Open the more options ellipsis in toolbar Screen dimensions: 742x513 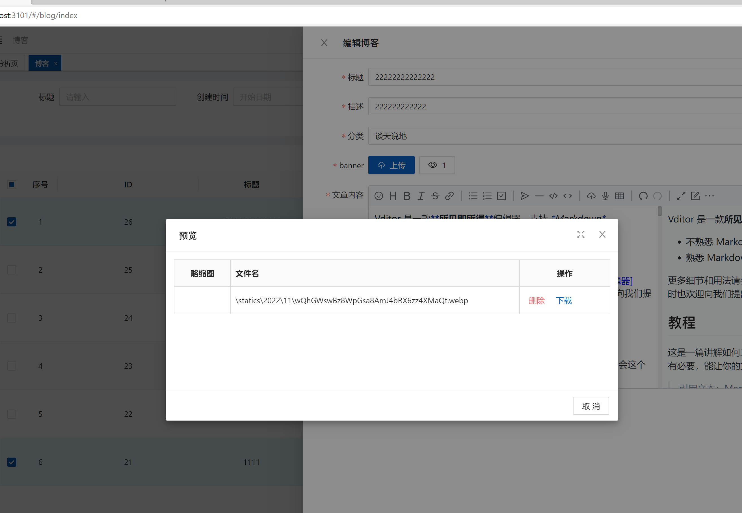click(709, 196)
